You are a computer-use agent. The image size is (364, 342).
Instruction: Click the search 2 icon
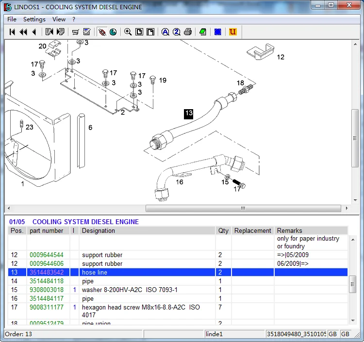click(x=177, y=32)
